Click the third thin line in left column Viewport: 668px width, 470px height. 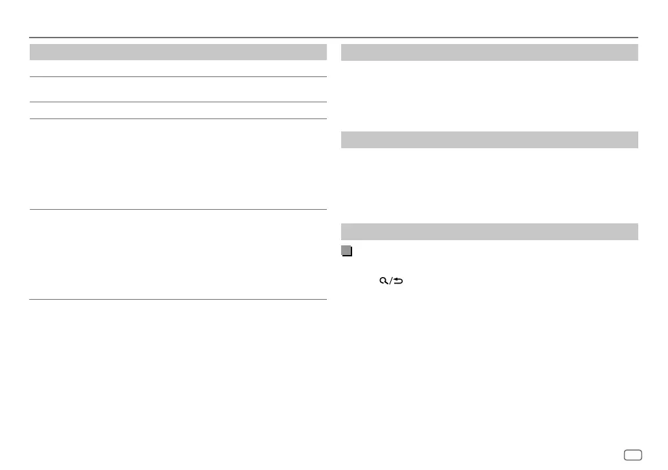pyautogui.click(x=178, y=118)
